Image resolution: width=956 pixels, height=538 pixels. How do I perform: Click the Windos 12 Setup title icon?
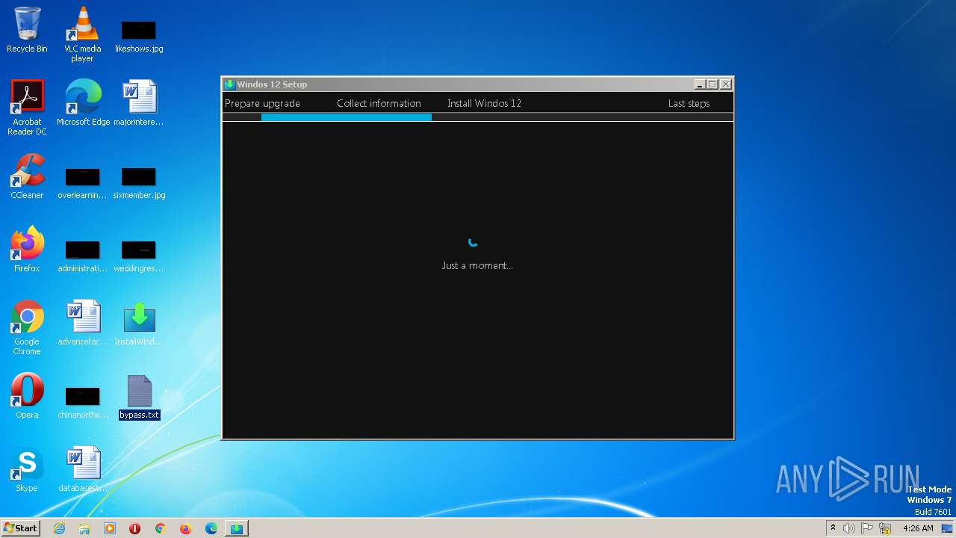click(230, 84)
